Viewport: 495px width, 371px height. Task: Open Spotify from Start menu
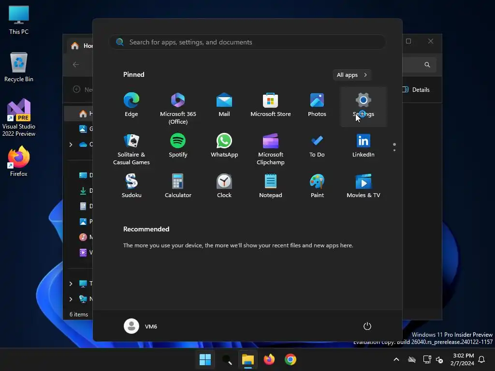point(178,146)
